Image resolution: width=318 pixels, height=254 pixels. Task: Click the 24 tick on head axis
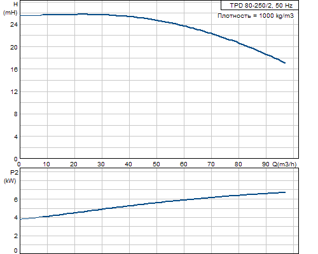coord(14,25)
